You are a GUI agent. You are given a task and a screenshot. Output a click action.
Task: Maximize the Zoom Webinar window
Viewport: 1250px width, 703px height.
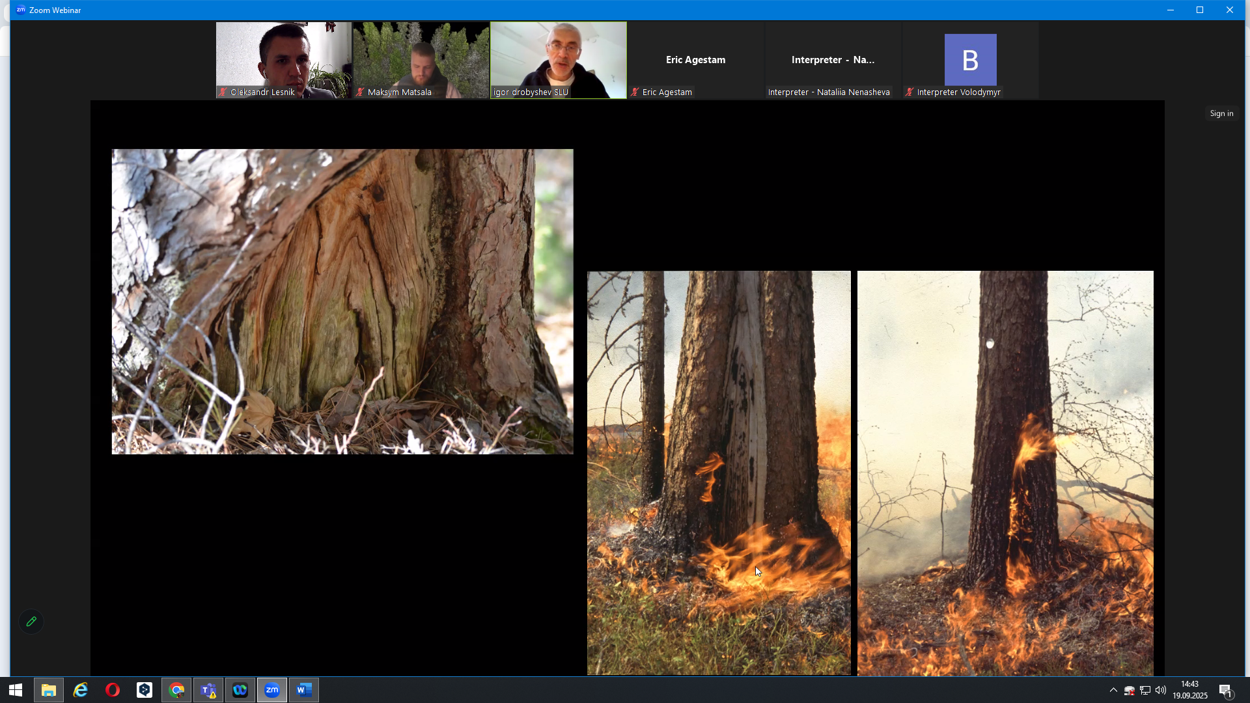click(1200, 10)
